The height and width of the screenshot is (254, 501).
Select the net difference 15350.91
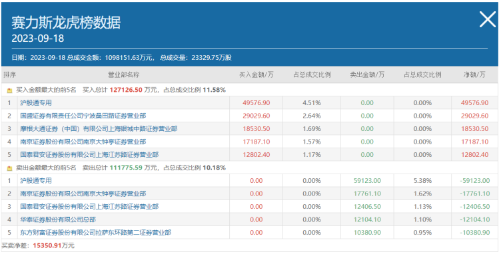pos(47,246)
